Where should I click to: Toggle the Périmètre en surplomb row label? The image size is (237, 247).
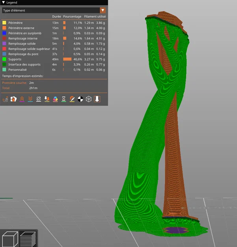point(25,33)
